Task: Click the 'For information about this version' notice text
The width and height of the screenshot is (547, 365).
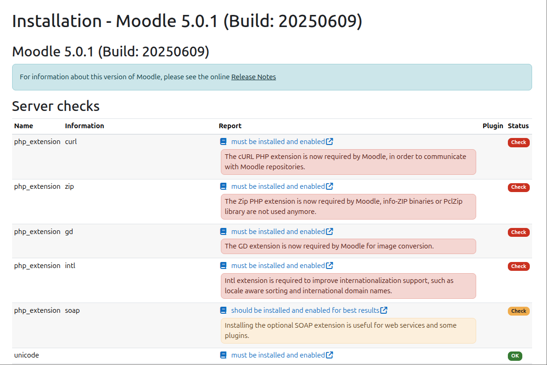Action: click(x=125, y=77)
